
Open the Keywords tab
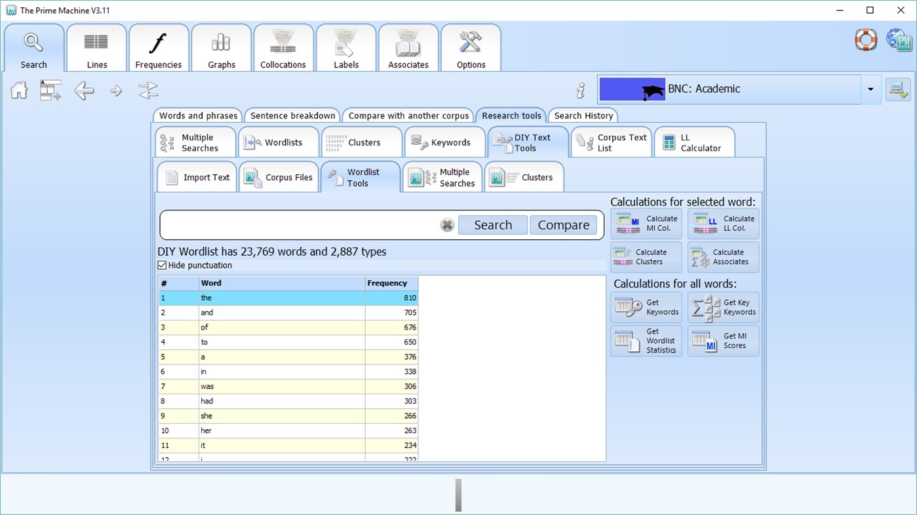[445, 142]
